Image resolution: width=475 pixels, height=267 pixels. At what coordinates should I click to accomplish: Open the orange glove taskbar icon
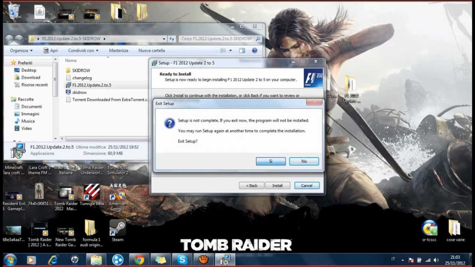point(203,260)
